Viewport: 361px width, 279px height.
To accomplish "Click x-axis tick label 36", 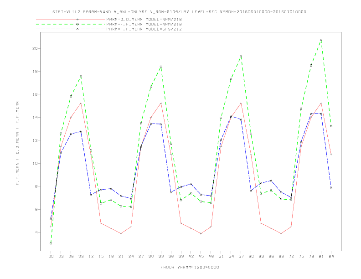I will click(x=171, y=256).
